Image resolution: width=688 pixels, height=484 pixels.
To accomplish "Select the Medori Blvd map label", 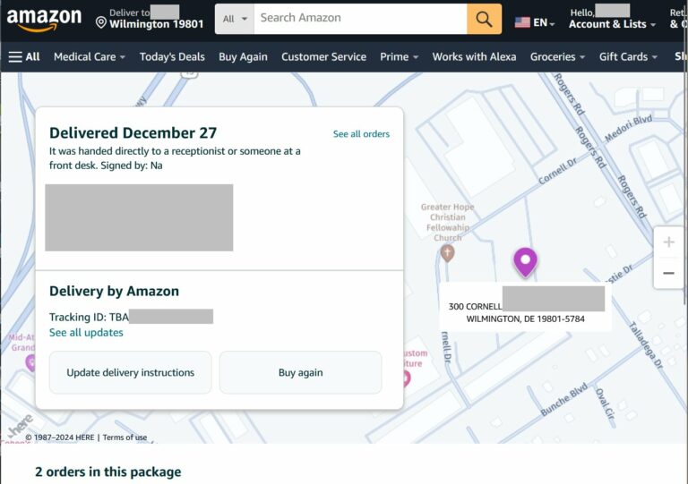I will 628,128.
